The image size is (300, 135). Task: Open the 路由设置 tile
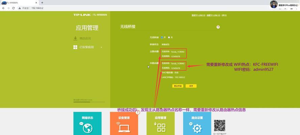click(x=197, y=123)
